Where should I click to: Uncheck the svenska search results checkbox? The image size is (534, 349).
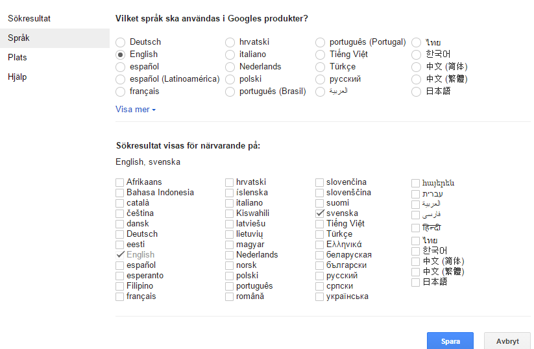coord(319,213)
